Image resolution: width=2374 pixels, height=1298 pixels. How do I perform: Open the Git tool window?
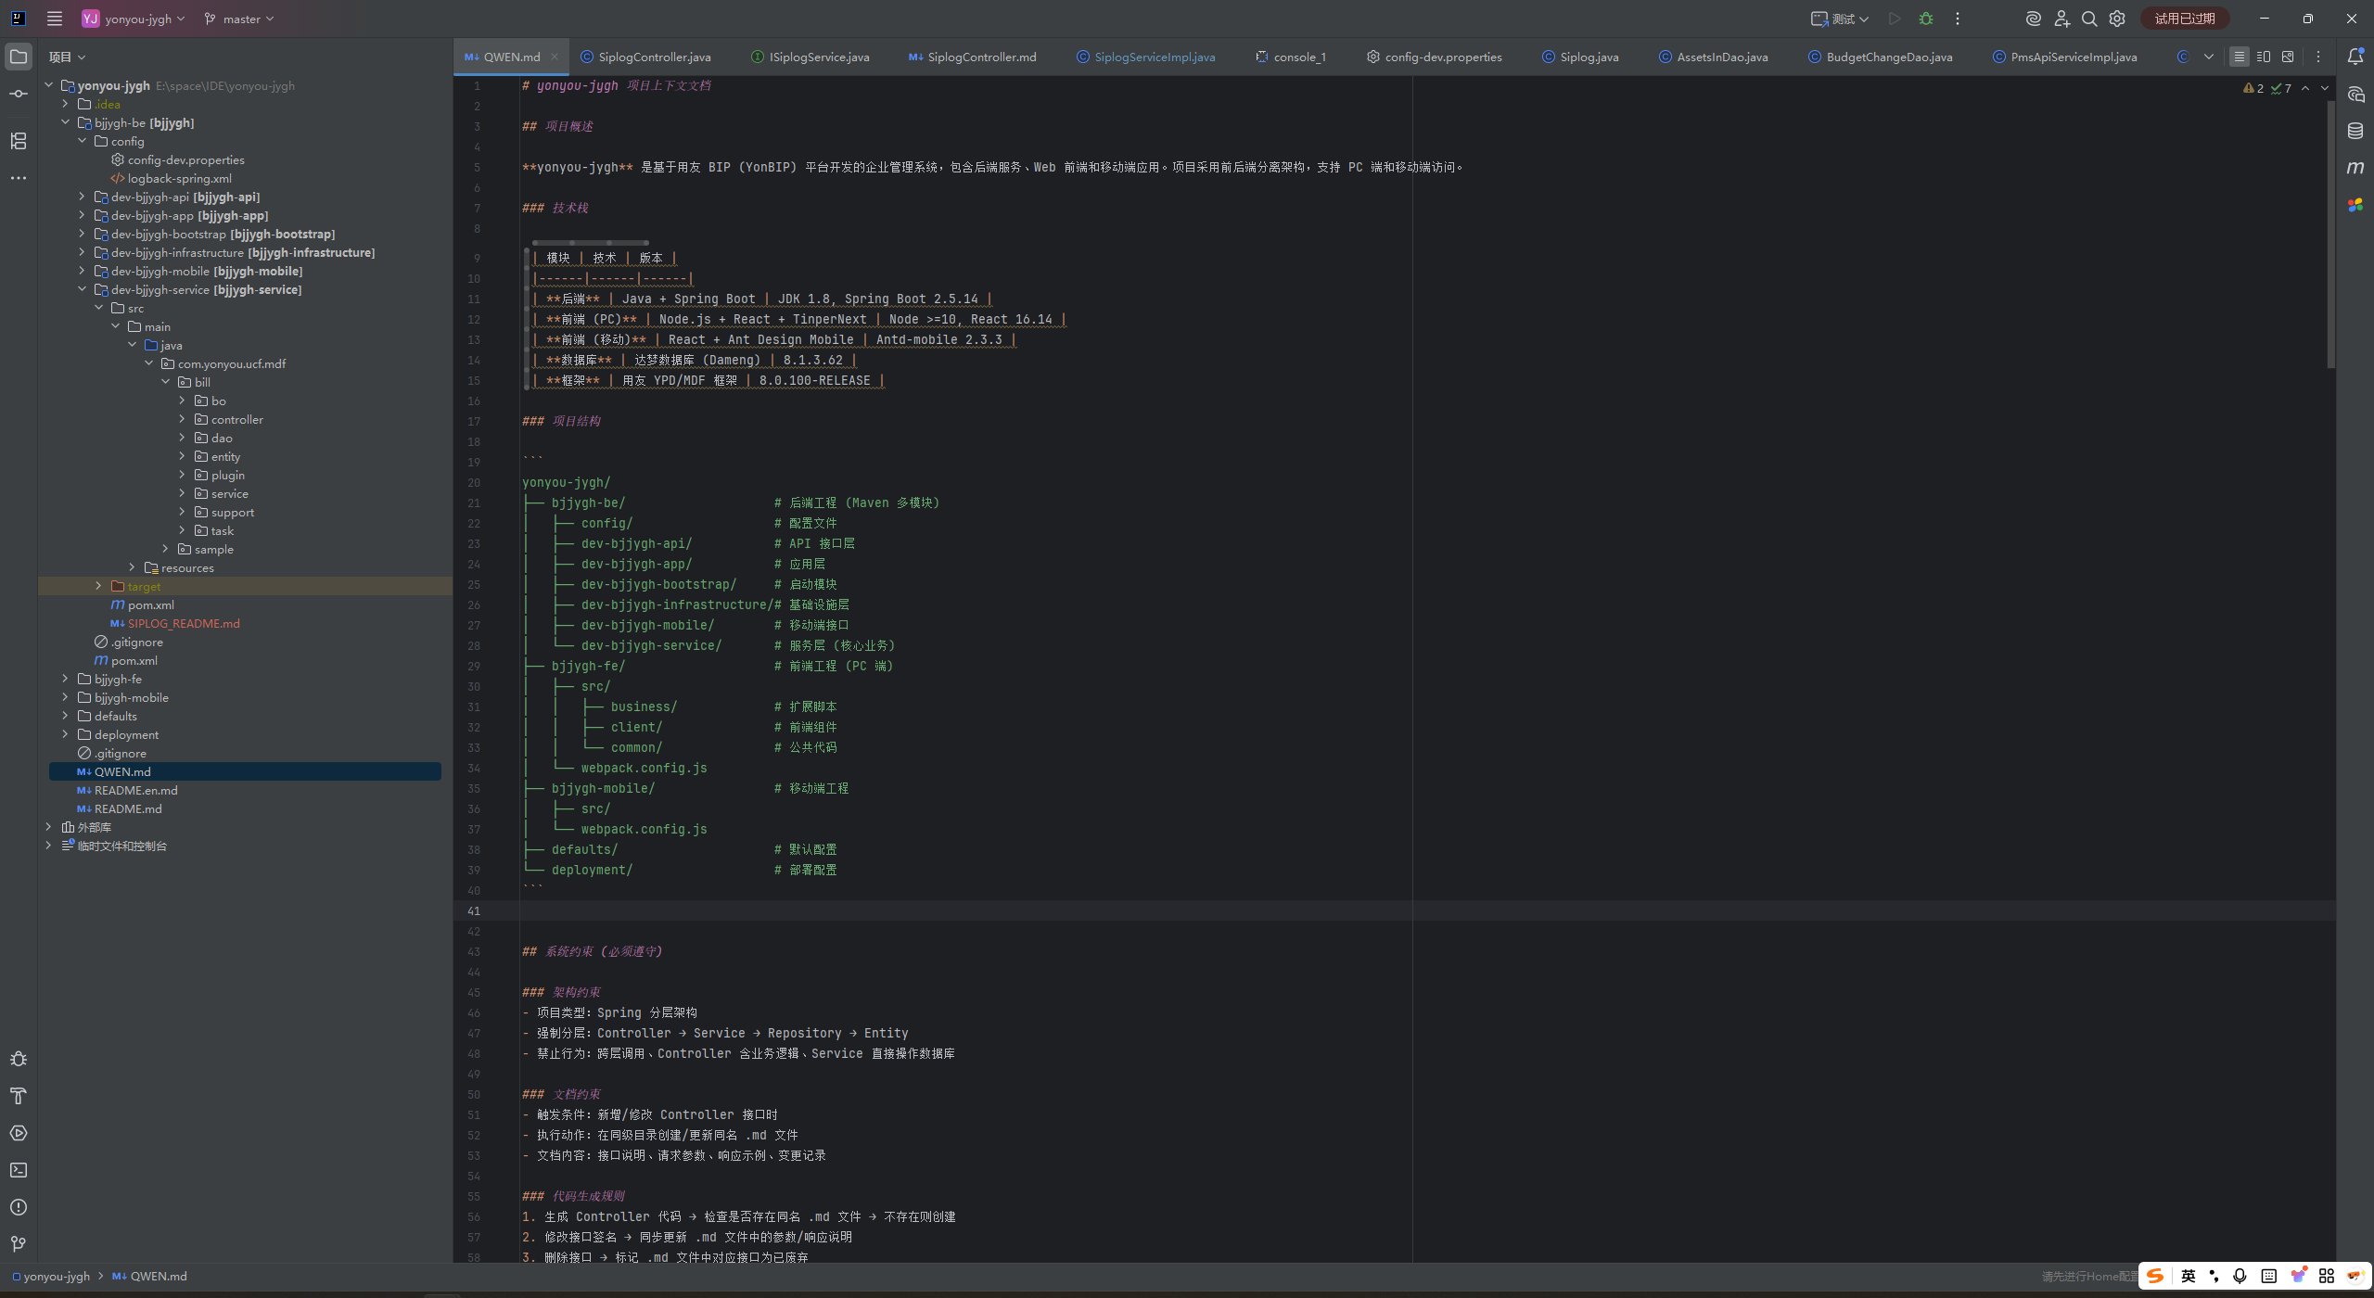click(19, 1244)
